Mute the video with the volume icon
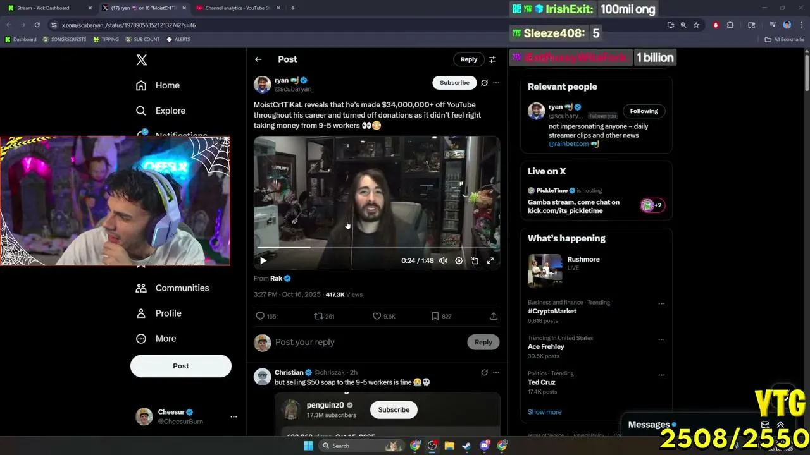The image size is (810, 455). [x=443, y=260]
